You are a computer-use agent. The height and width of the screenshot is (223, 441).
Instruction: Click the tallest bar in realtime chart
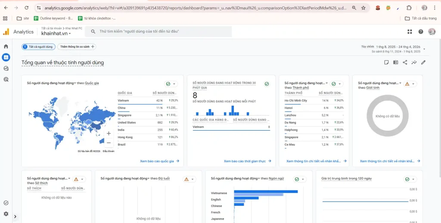233,110
